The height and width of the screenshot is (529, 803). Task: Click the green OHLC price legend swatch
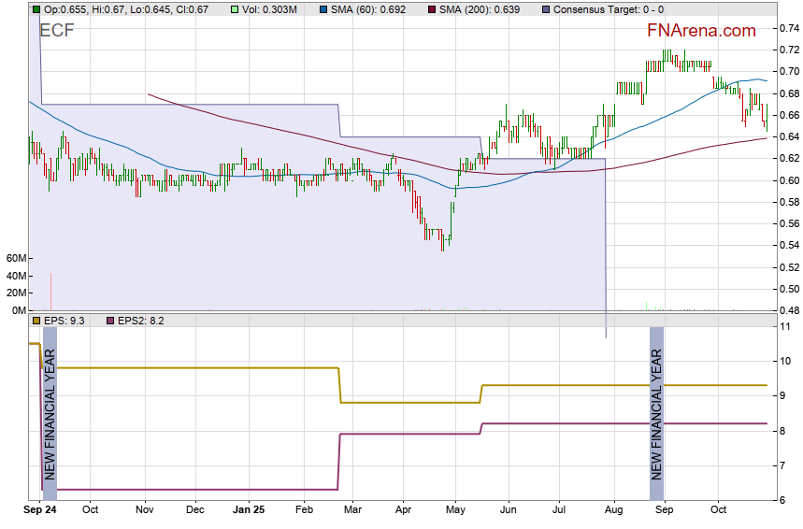coord(36,8)
